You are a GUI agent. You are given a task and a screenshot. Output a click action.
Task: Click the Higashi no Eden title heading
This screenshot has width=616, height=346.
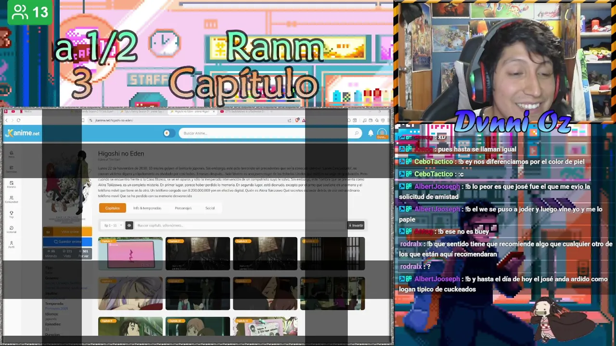(121, 154)
